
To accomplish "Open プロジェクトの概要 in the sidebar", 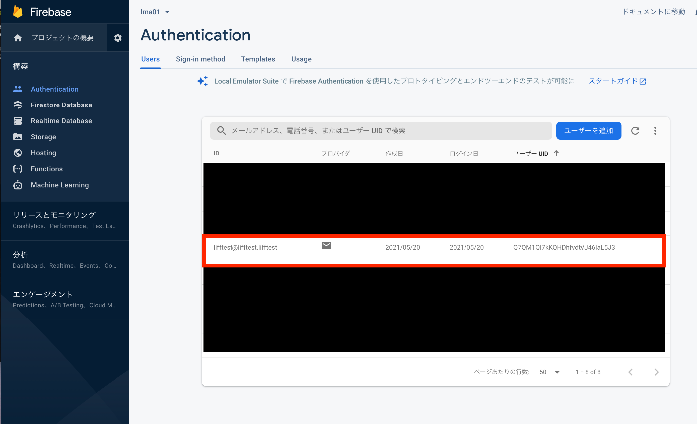I will click(62, 38).
